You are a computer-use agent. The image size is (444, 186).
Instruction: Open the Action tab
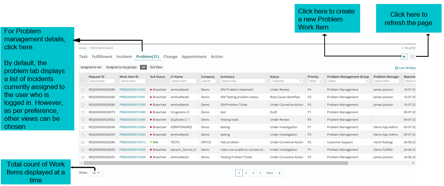tap(217, 57)
